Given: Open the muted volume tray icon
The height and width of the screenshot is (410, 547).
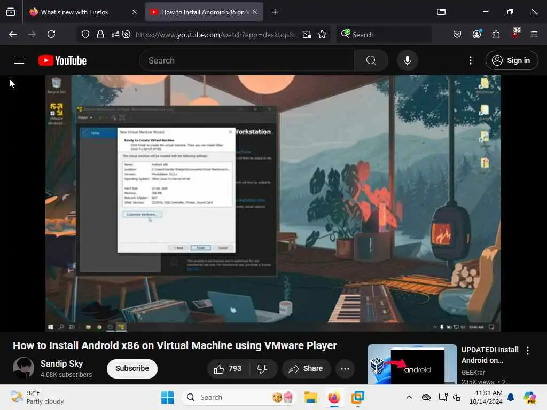Looking at the screenshot, I should (457, 397).
